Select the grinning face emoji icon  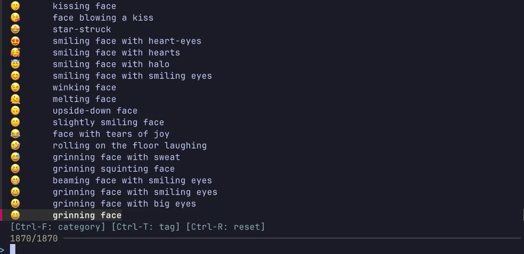15,215
